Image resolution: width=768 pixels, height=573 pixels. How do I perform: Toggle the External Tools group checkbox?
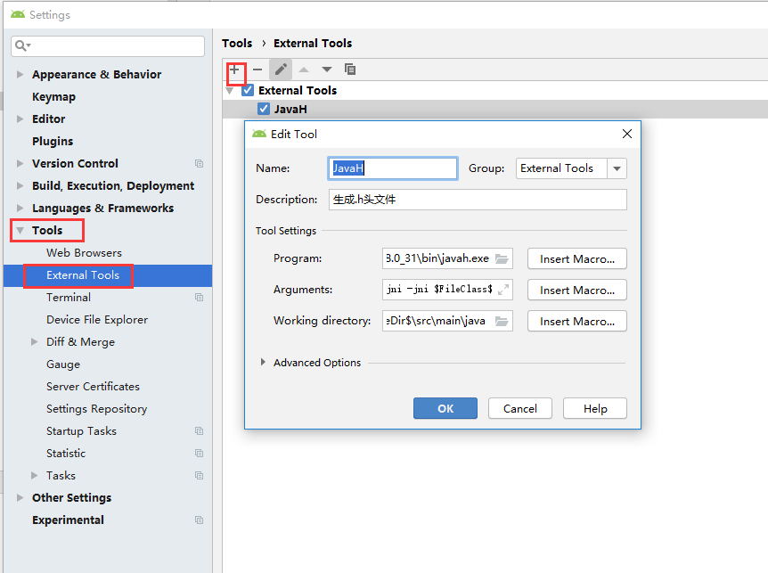[248, 90]
